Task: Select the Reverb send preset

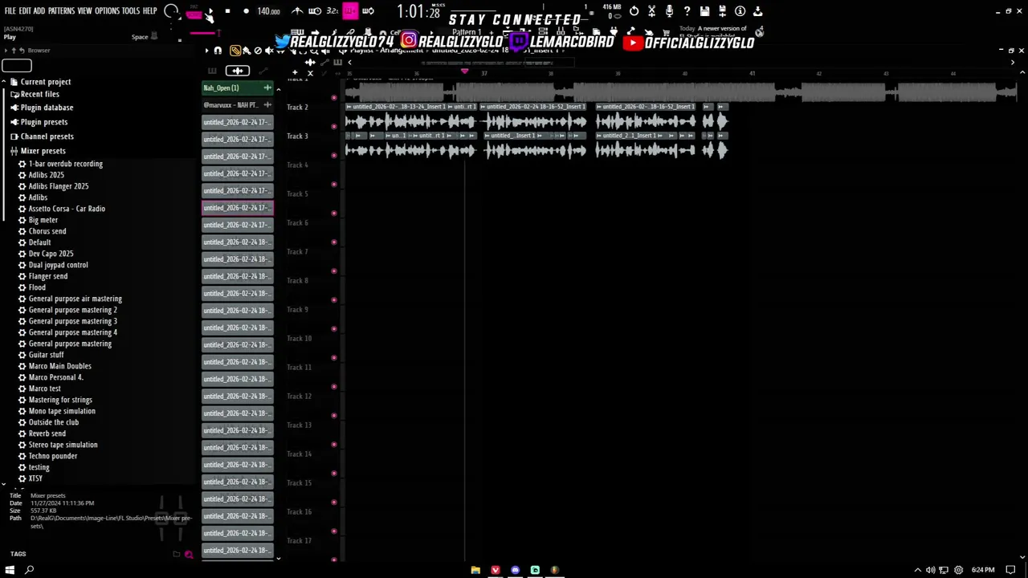Action: pos(47,433)
